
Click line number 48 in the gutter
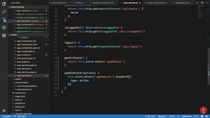point(56,58)
